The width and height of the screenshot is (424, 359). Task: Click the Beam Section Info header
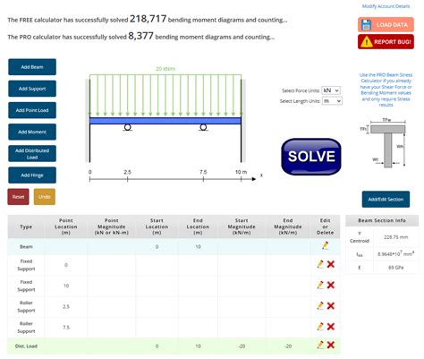383,221
